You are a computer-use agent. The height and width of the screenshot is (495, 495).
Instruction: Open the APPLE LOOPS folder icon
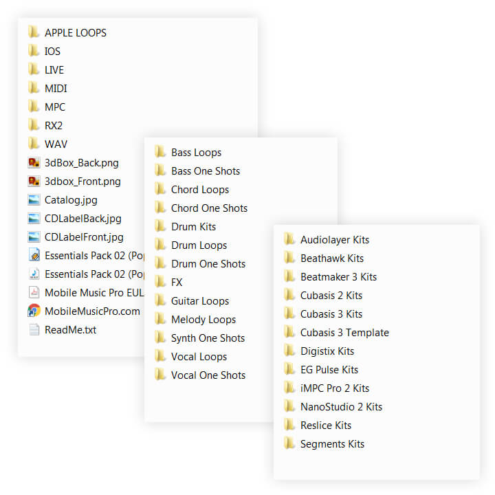[34, 32]
